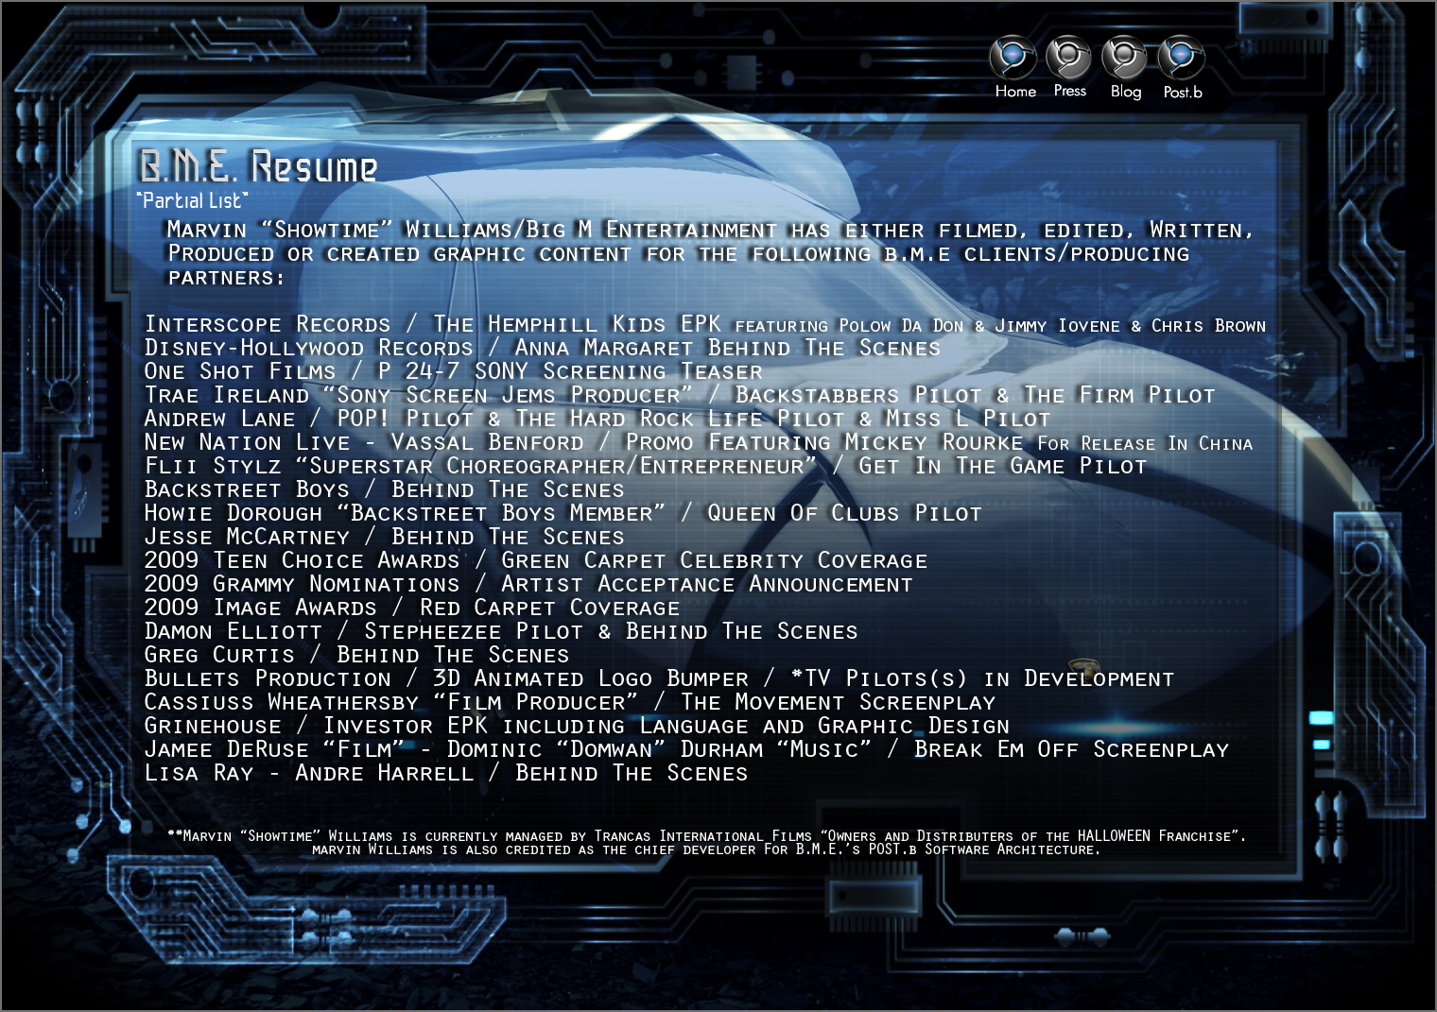1437x1012 pixels.
Task: Select the 2009 Grammy Nominations line
Action: tap(528, 584)
